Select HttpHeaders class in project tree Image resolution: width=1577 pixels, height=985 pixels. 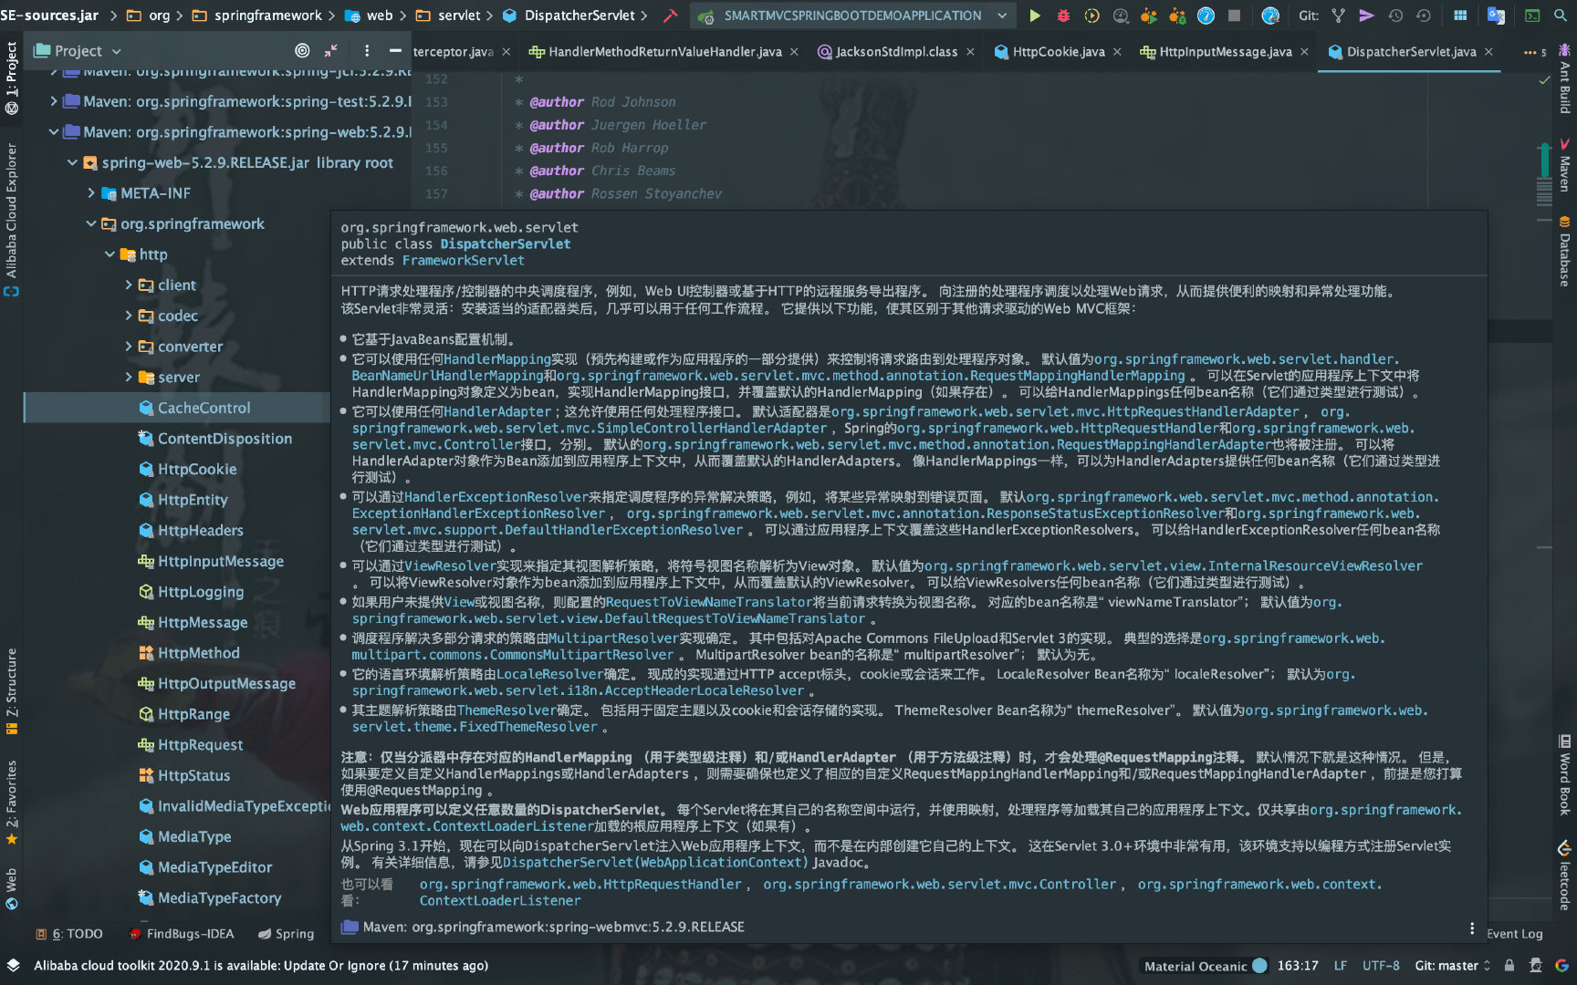click(200, 531)
